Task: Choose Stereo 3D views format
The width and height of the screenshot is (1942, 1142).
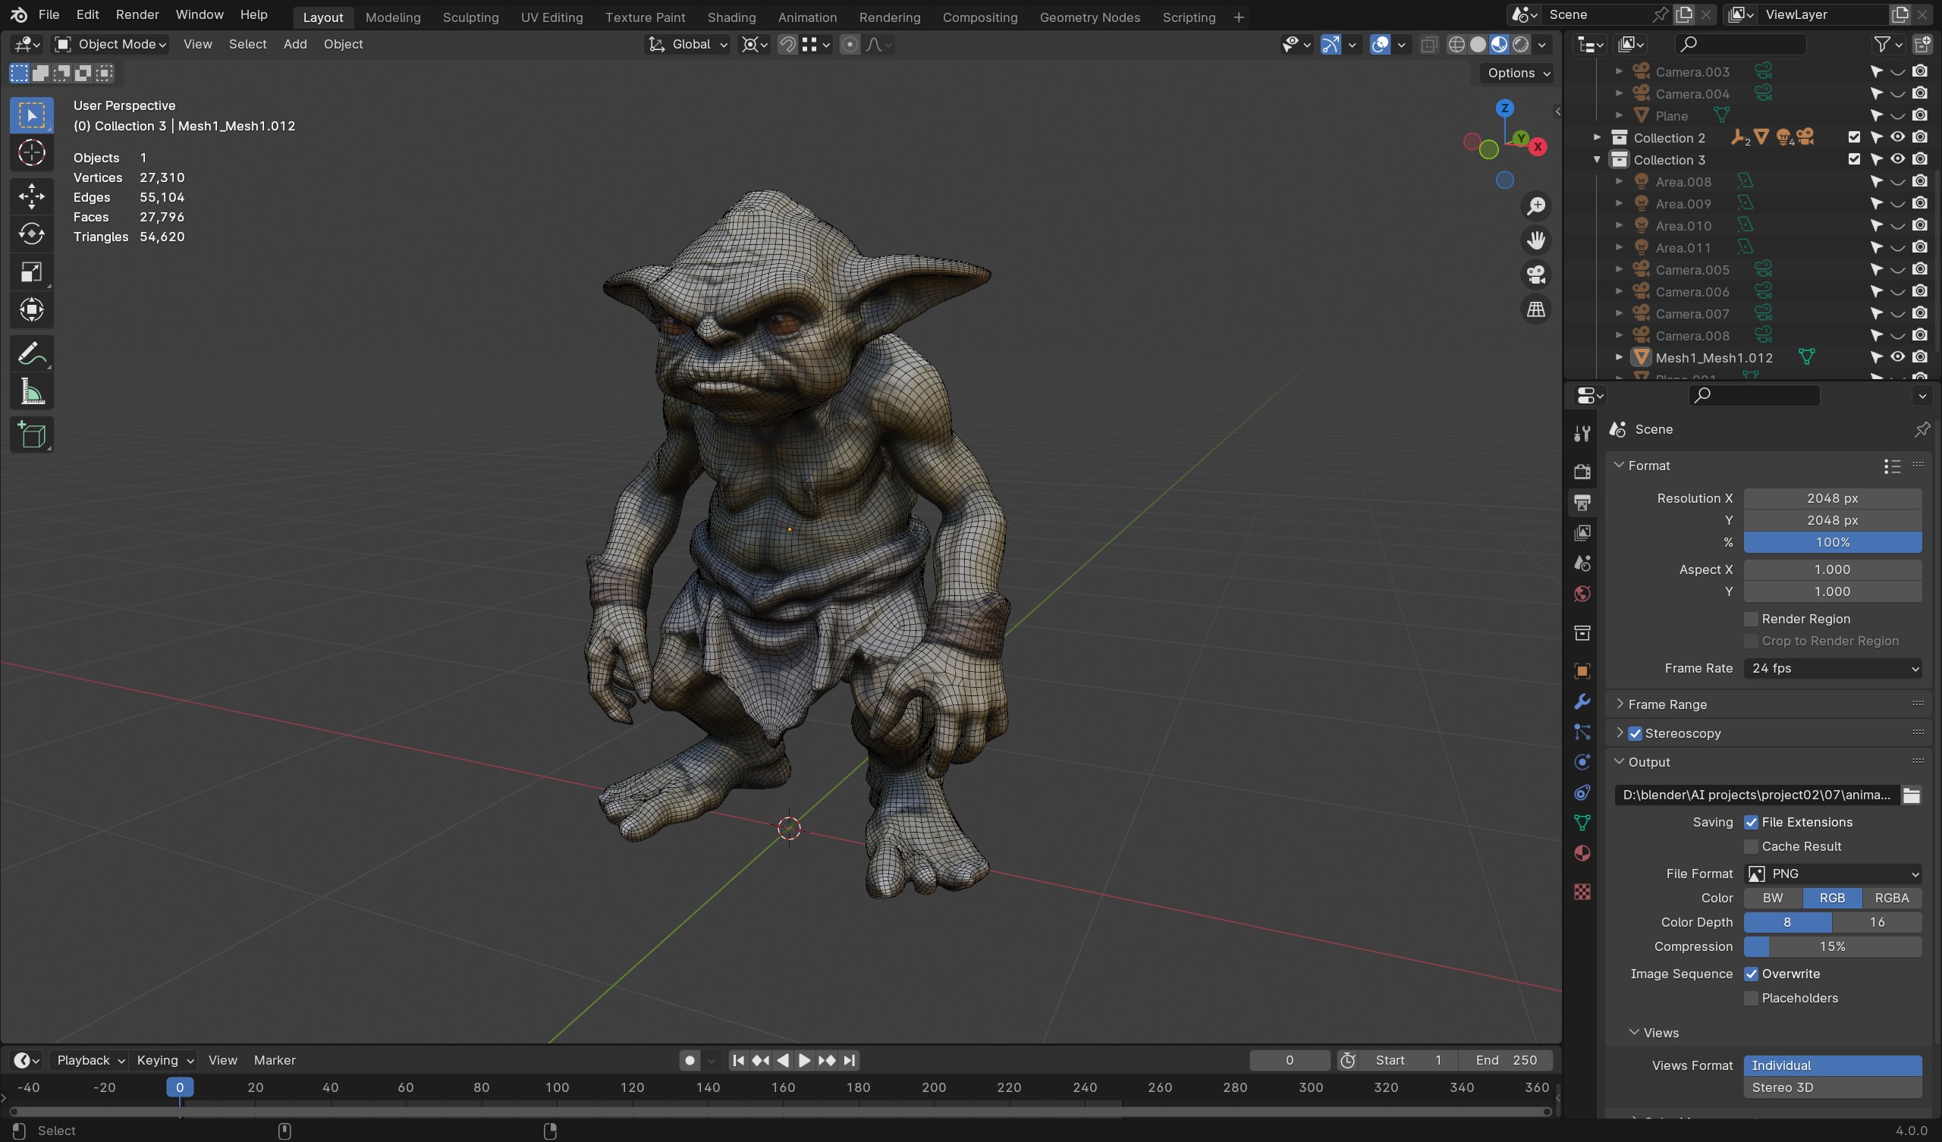Action: [1833, 1088]
